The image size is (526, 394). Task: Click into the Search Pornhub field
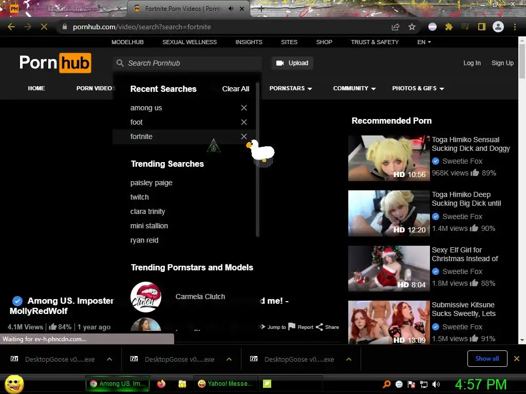click(x=187, y=63)
